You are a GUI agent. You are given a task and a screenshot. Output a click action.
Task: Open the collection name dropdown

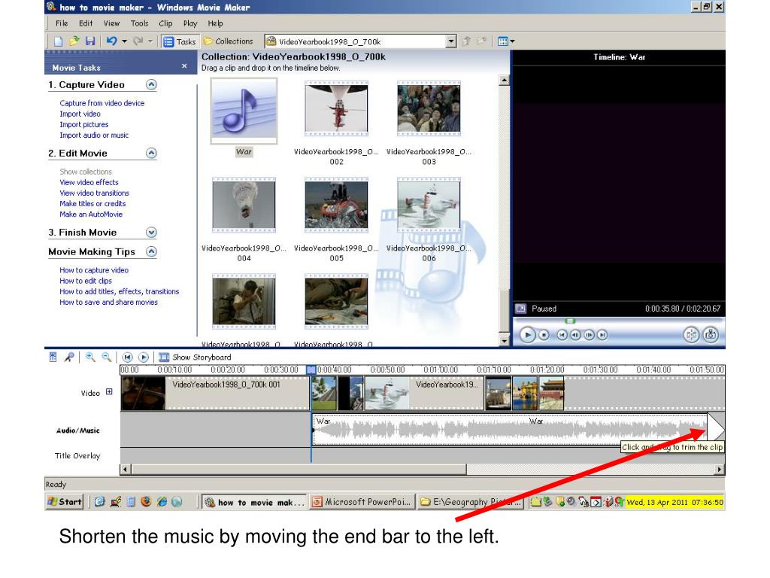[x=451, y=42]
